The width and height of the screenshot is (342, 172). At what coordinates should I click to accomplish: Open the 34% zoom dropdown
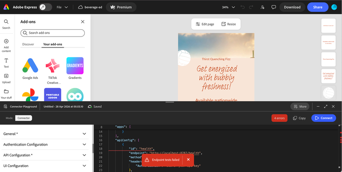228,7
